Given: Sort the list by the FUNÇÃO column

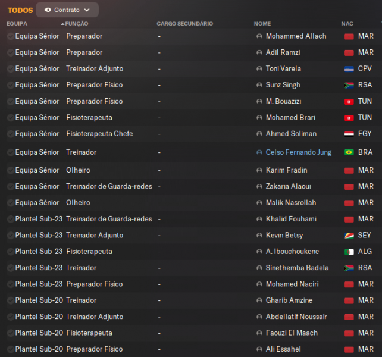Looking at the screenshot, I should coord(77,24).
